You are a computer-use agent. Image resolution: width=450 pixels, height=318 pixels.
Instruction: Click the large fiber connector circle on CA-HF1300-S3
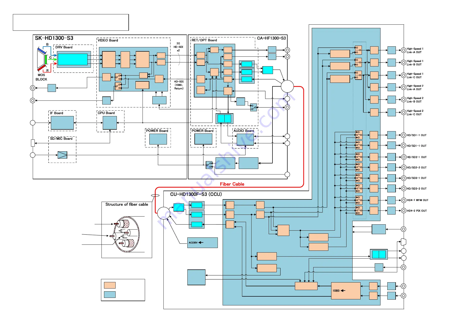coord(287,86)
